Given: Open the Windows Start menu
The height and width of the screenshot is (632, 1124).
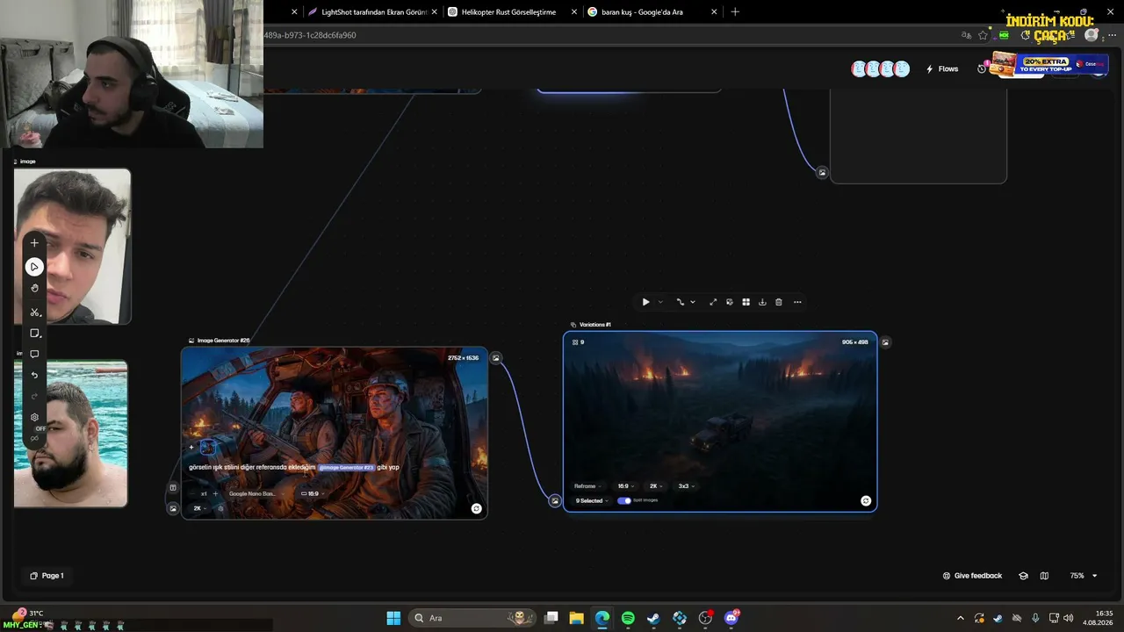Looking at the screenshot, I should (x=393, y=618).
